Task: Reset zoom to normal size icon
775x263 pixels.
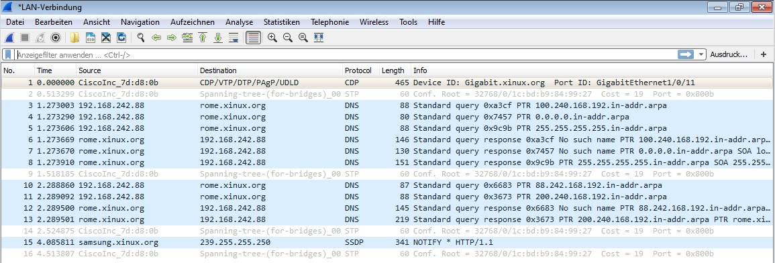Action: click(x=303, y=38)
